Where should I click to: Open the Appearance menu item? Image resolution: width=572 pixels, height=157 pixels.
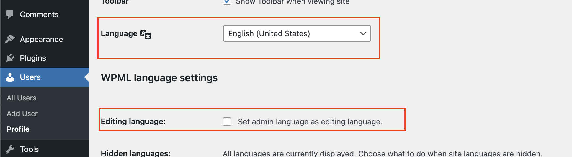coord(41,39)
